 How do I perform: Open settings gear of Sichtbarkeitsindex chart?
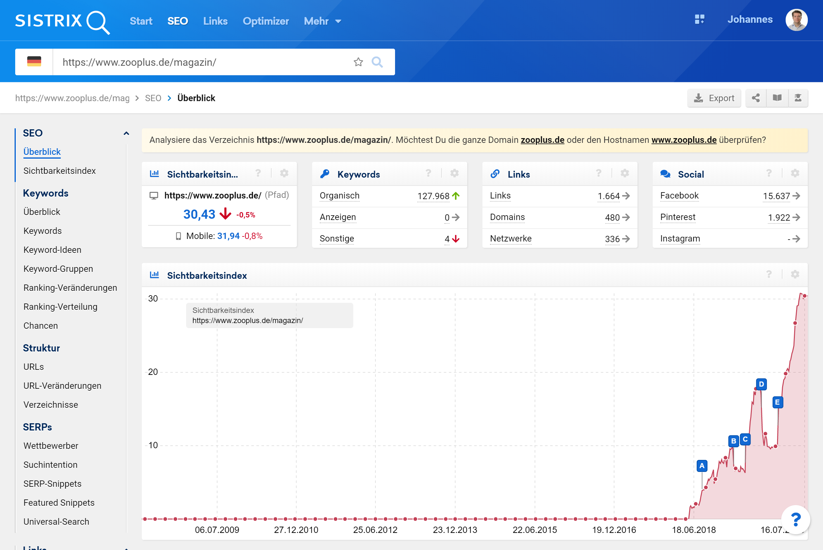[x=795, y=274]
